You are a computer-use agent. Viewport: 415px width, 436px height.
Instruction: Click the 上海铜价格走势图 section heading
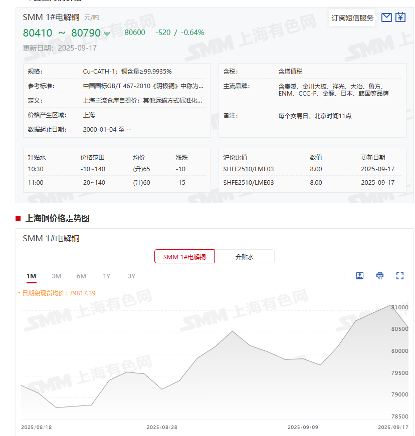click(x=57, y=218)
